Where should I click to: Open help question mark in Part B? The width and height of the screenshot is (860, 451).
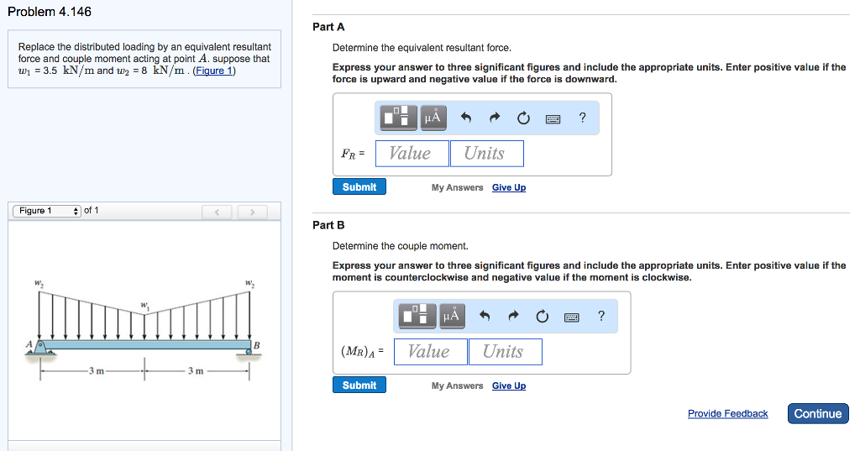(600, 317)
